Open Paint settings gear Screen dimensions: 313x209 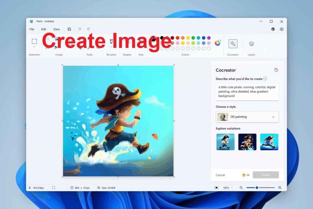(x=282, y=29)
